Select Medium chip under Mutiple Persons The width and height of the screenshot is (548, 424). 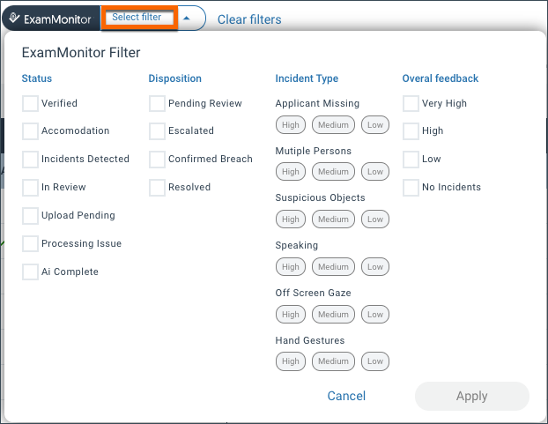point(333,172)
